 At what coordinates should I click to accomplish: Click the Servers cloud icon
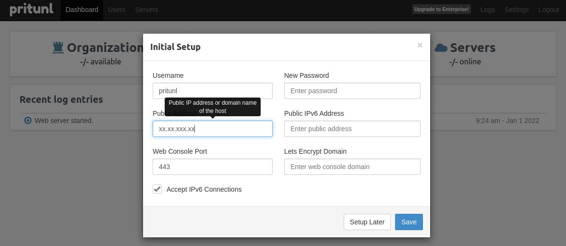[x=441, y=48]
